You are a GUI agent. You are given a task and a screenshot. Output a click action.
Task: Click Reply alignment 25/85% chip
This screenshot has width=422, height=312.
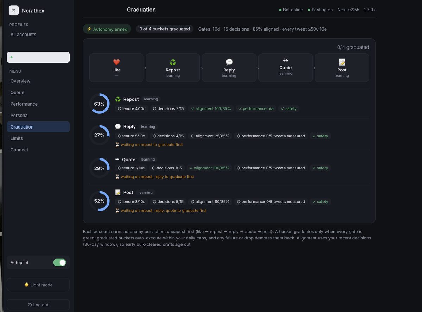tap(210, 136)
